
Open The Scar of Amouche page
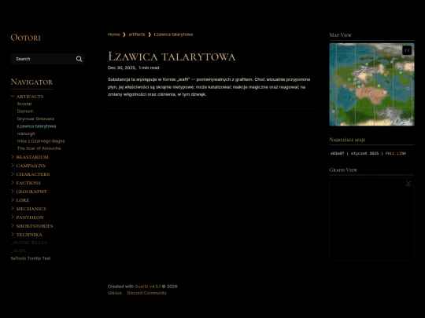(x=39, y=148)
